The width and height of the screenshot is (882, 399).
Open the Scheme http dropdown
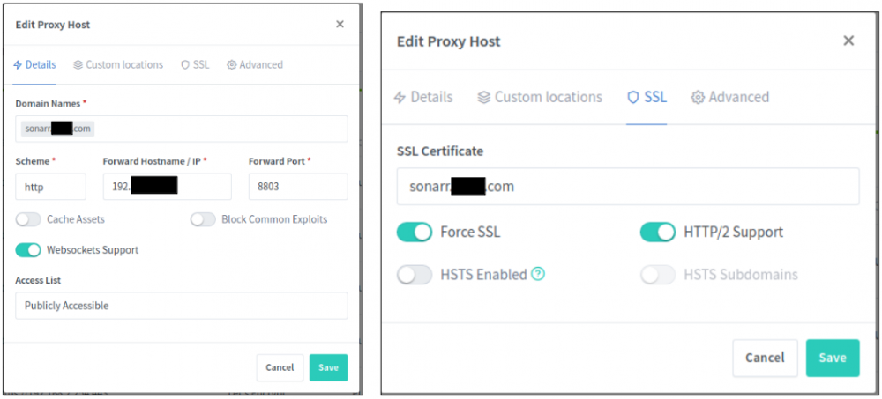(50, 187)
